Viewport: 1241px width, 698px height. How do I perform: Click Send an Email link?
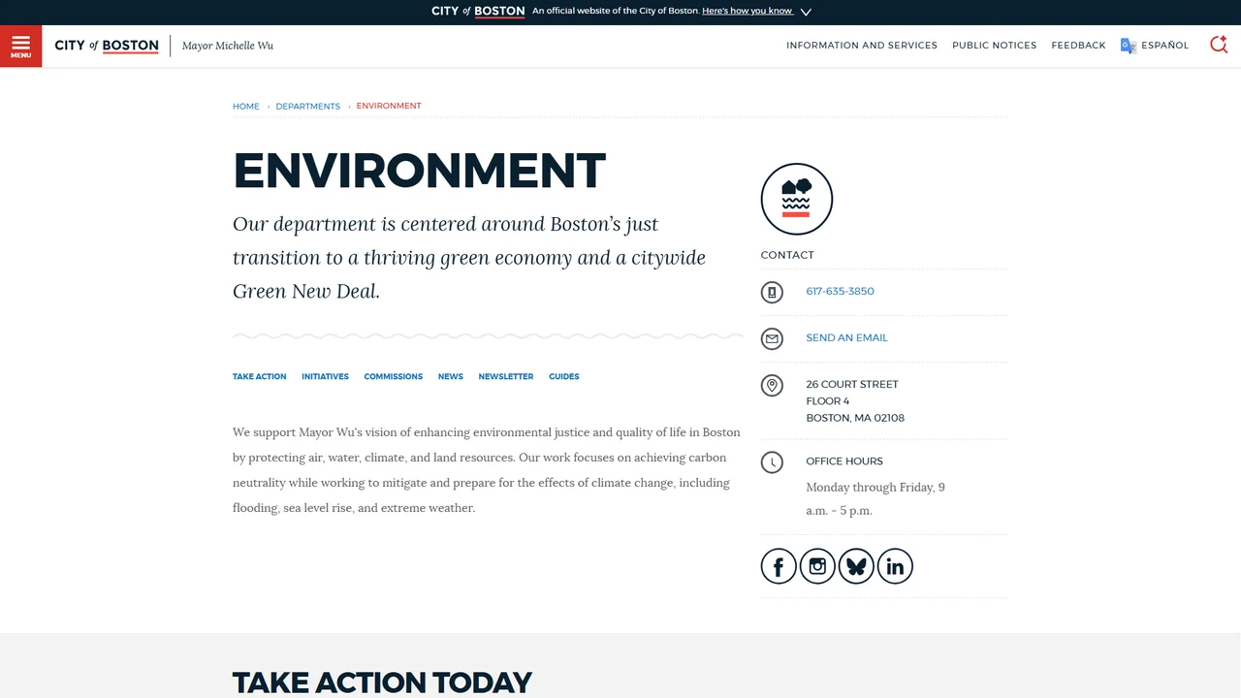tap(846, 337)
